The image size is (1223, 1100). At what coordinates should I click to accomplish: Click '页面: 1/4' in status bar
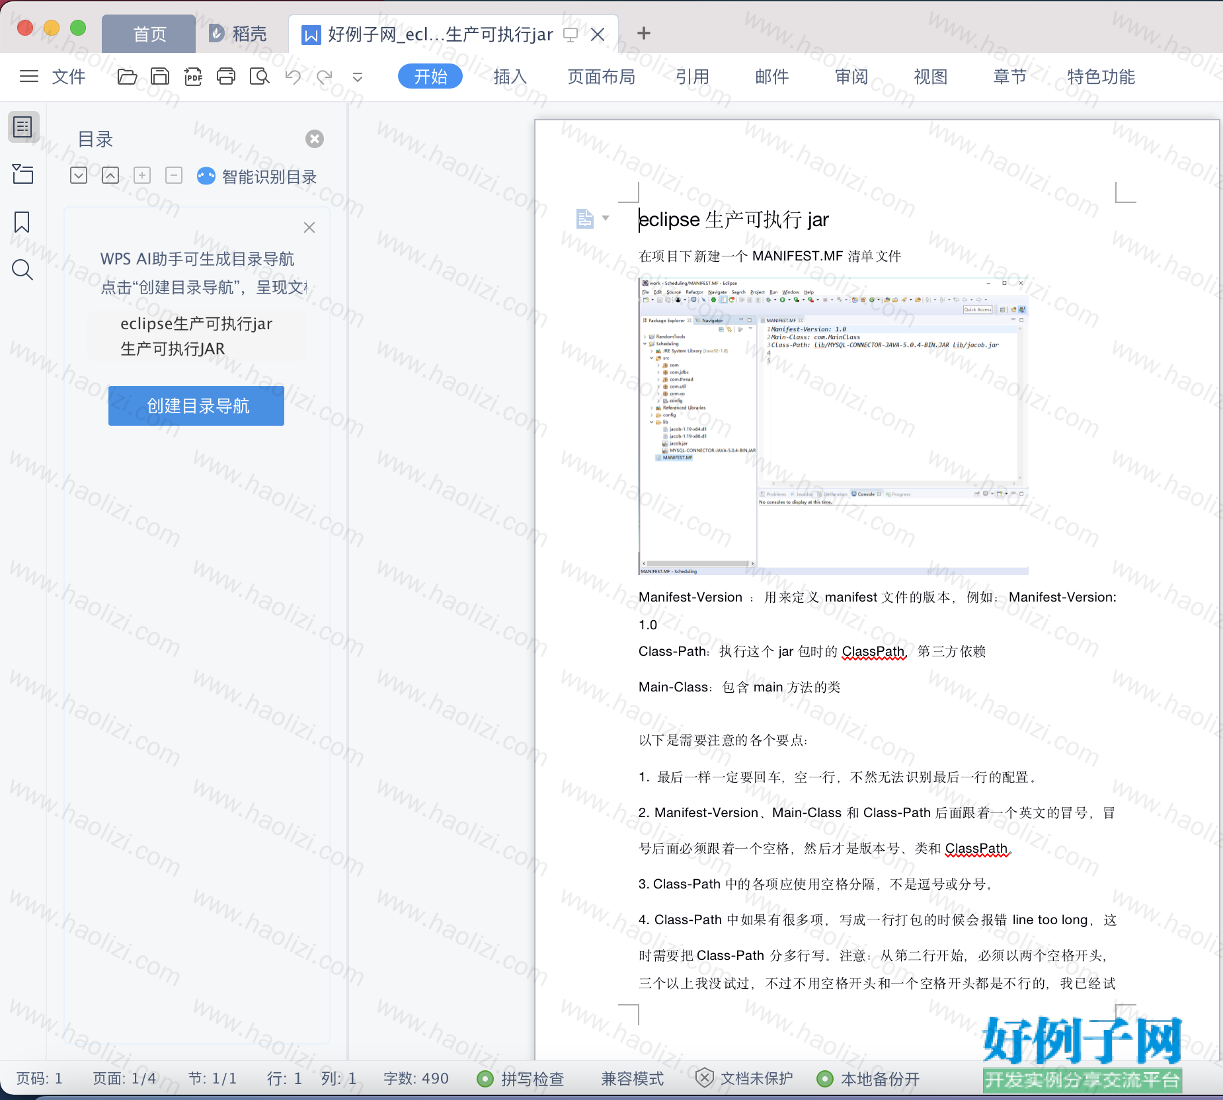124,1079
